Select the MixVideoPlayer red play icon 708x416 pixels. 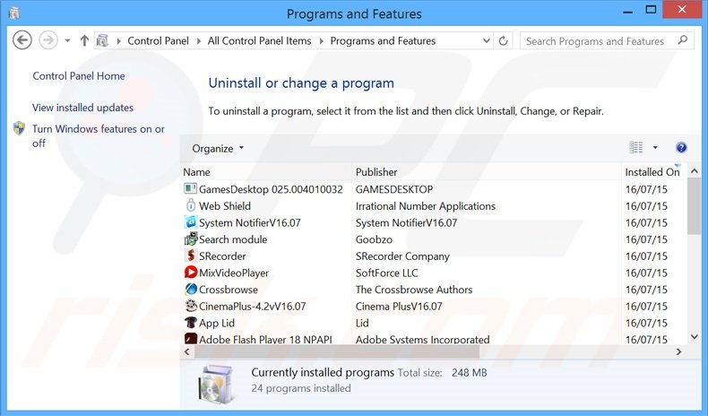pyautogui.click(x=190, y=273)
